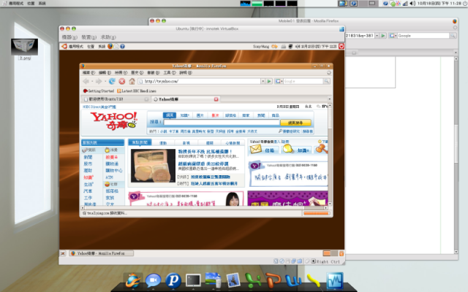Click the Yahoo! Kimo logo

point(114,120)
